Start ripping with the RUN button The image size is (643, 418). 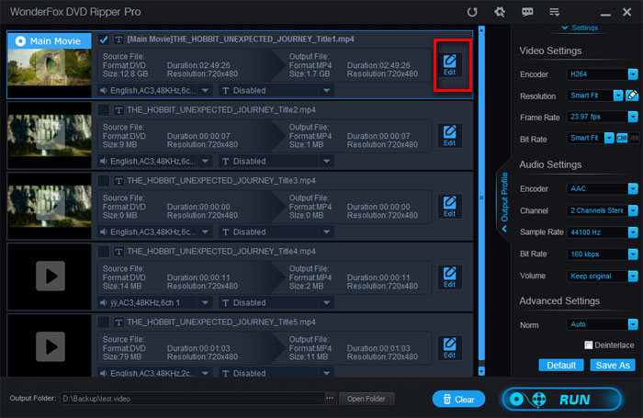[x=562, y=399]
